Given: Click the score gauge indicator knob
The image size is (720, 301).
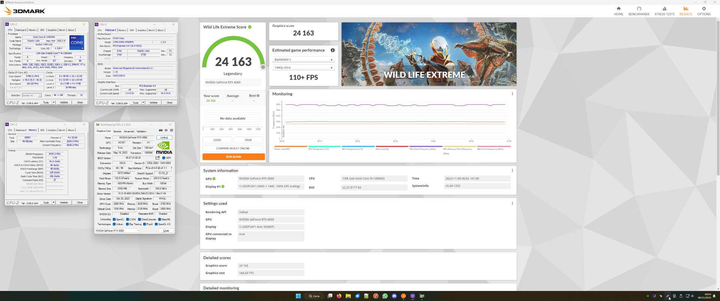Looking at the screenshot, I should 263,67.
